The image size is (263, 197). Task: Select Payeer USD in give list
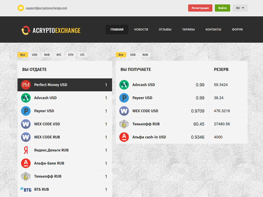[65, 111]
